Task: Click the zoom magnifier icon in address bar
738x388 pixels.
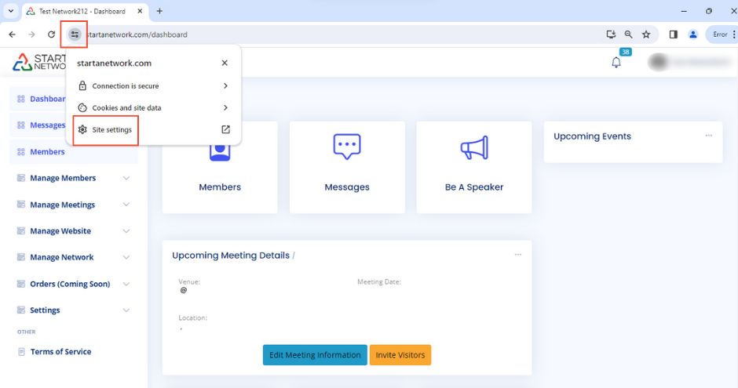Action: tap(628, 34)
